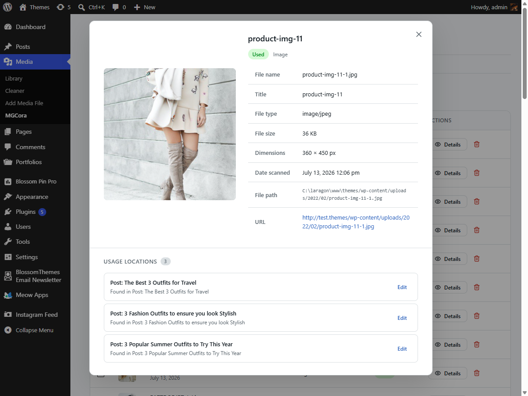Click the image/jpeg file type value
Screen dimensions: 528x396
pos(317,114)
